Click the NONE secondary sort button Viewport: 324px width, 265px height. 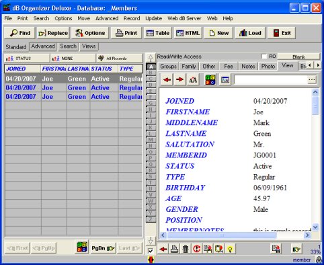pos(73,59)
